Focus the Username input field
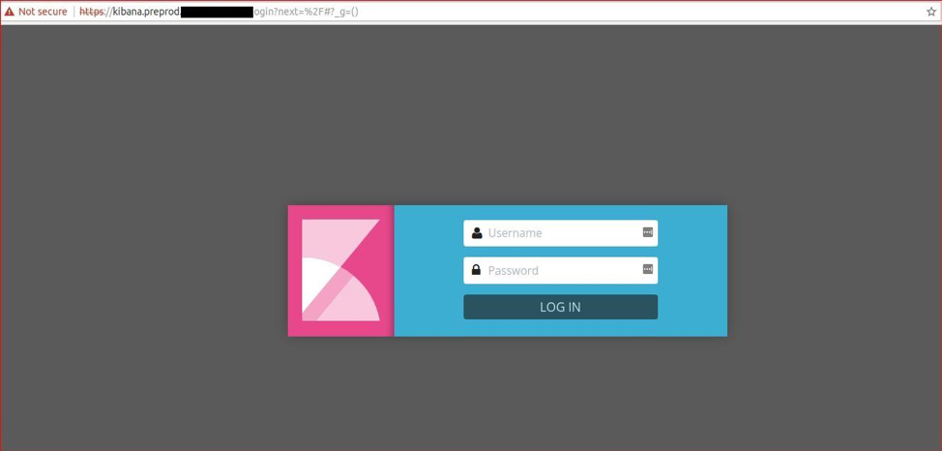Image resolution: width=942 pixels, height=451 pixels. click(x=561, y=232)
